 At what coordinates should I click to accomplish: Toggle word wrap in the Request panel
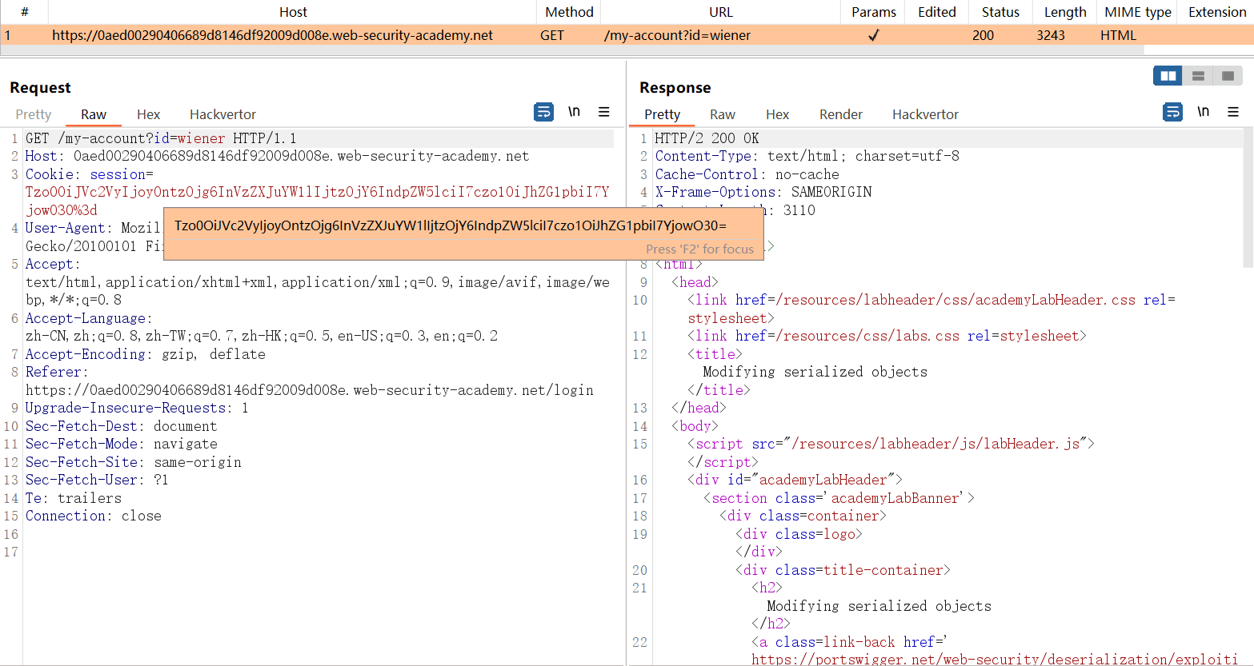(x=543, y=113)
